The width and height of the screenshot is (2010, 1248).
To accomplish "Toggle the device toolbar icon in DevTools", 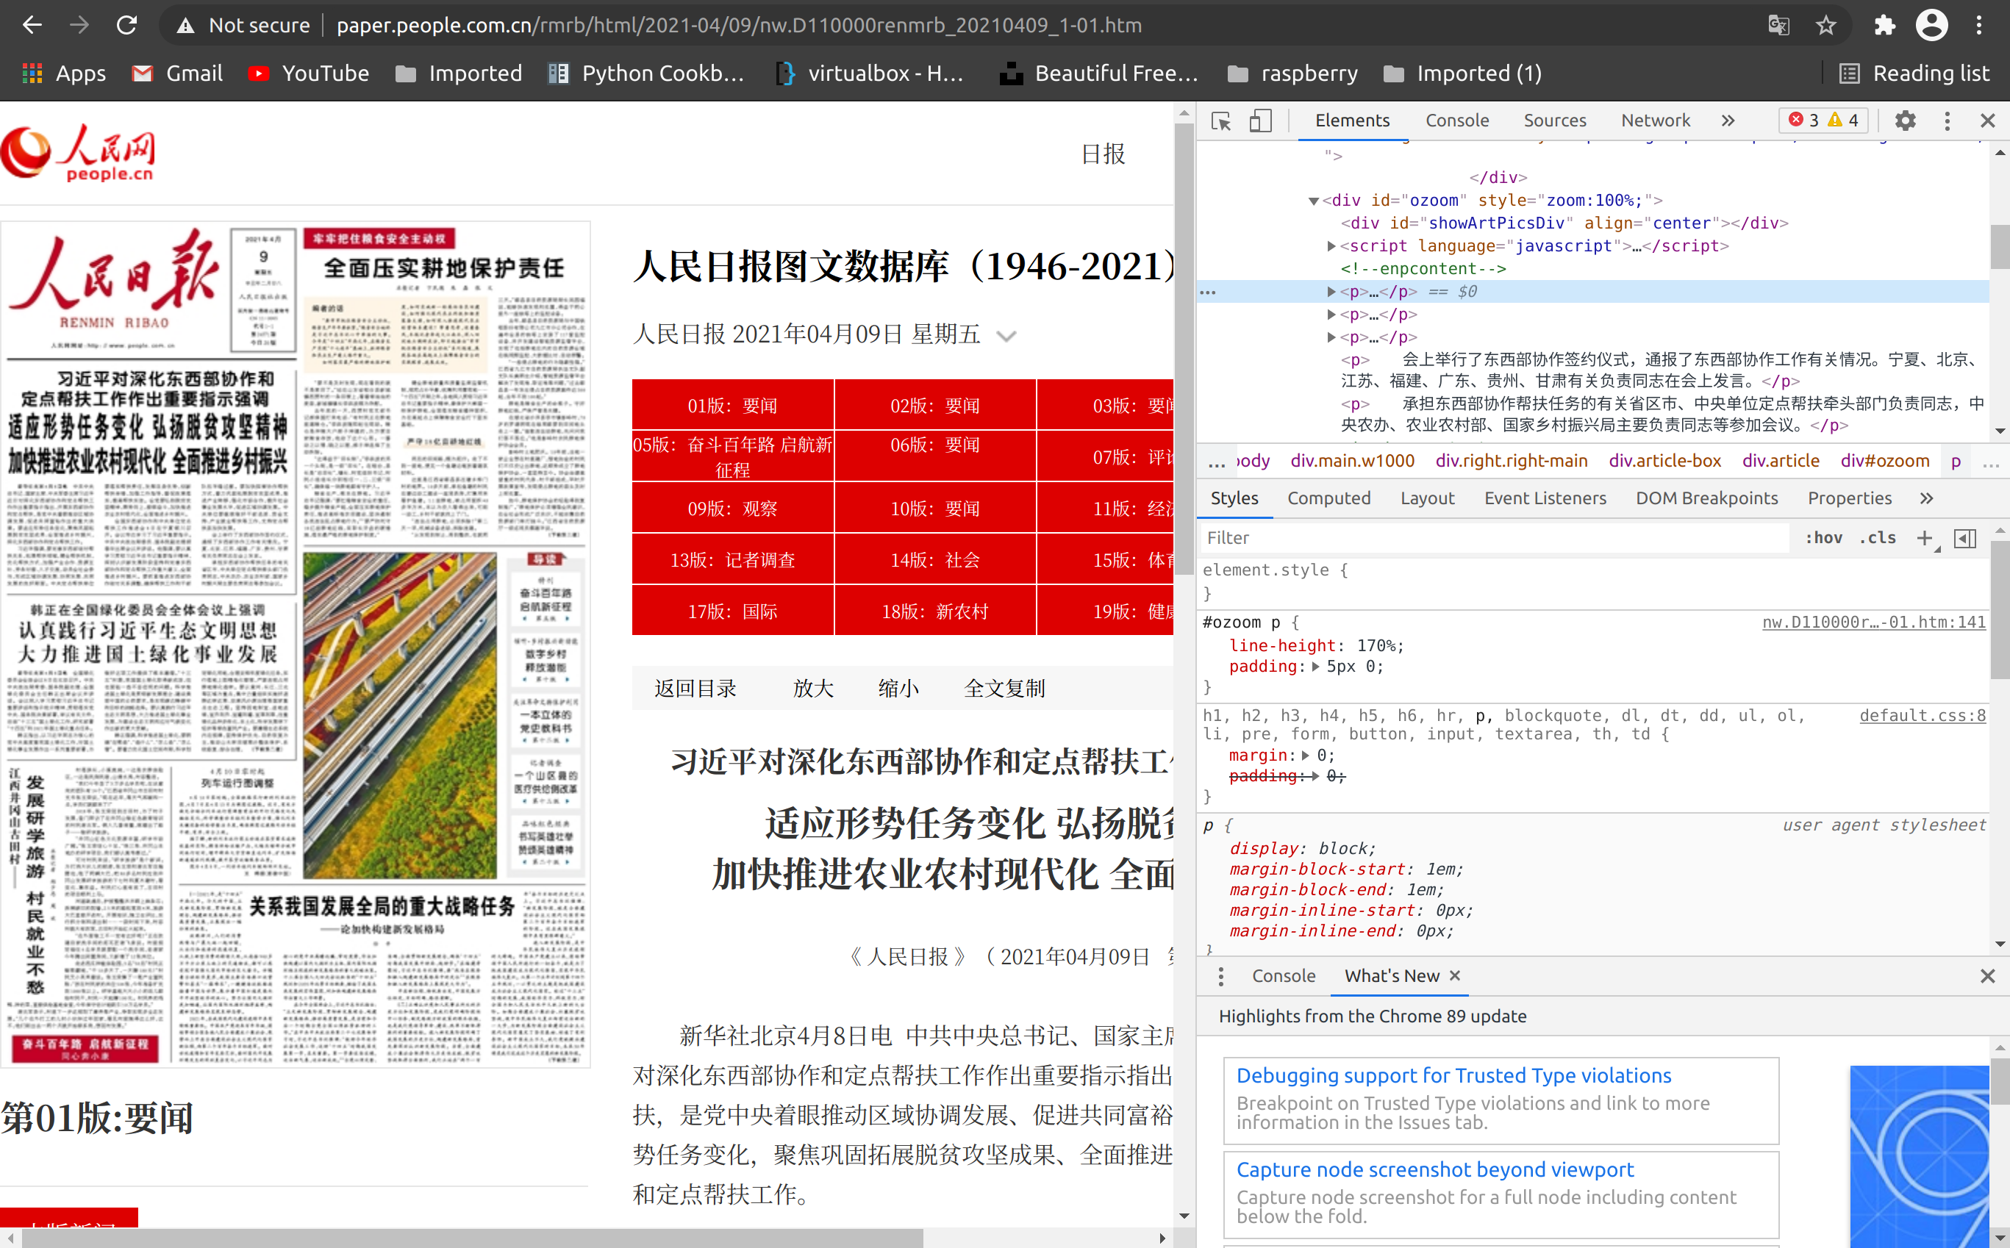I will tap(1259, 121).
